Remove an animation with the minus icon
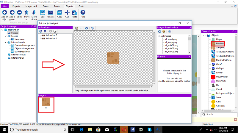 (45, 31)
